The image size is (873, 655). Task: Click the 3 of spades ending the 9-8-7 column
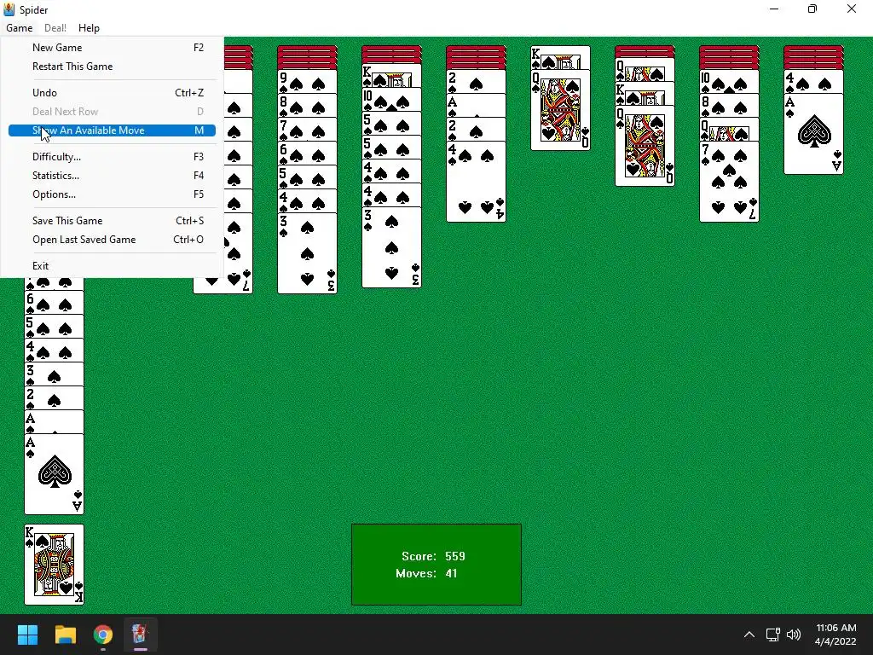coord(307,252)
